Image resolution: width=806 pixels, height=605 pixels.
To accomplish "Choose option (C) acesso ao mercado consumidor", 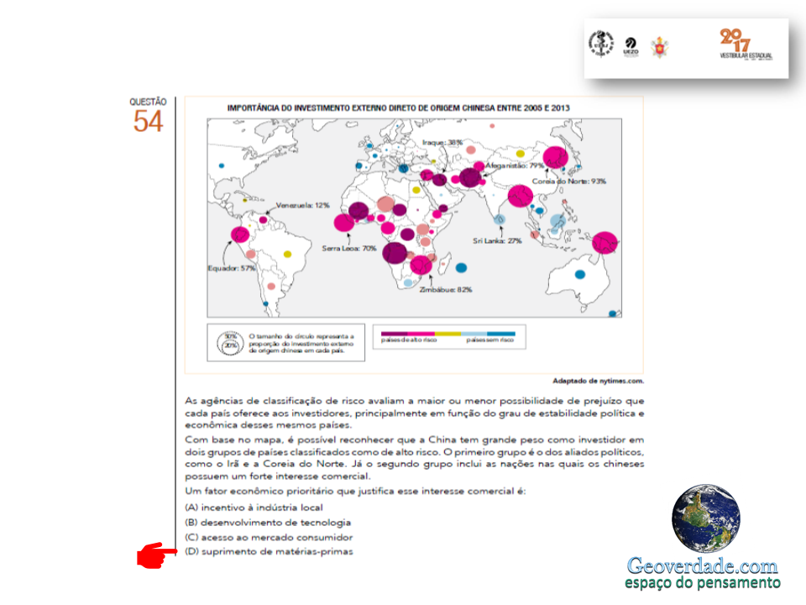I will click(269, 538).
